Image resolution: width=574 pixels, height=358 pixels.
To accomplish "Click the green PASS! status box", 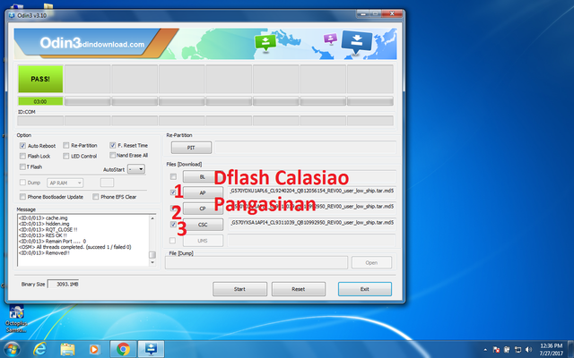I will tap(40, 79).
